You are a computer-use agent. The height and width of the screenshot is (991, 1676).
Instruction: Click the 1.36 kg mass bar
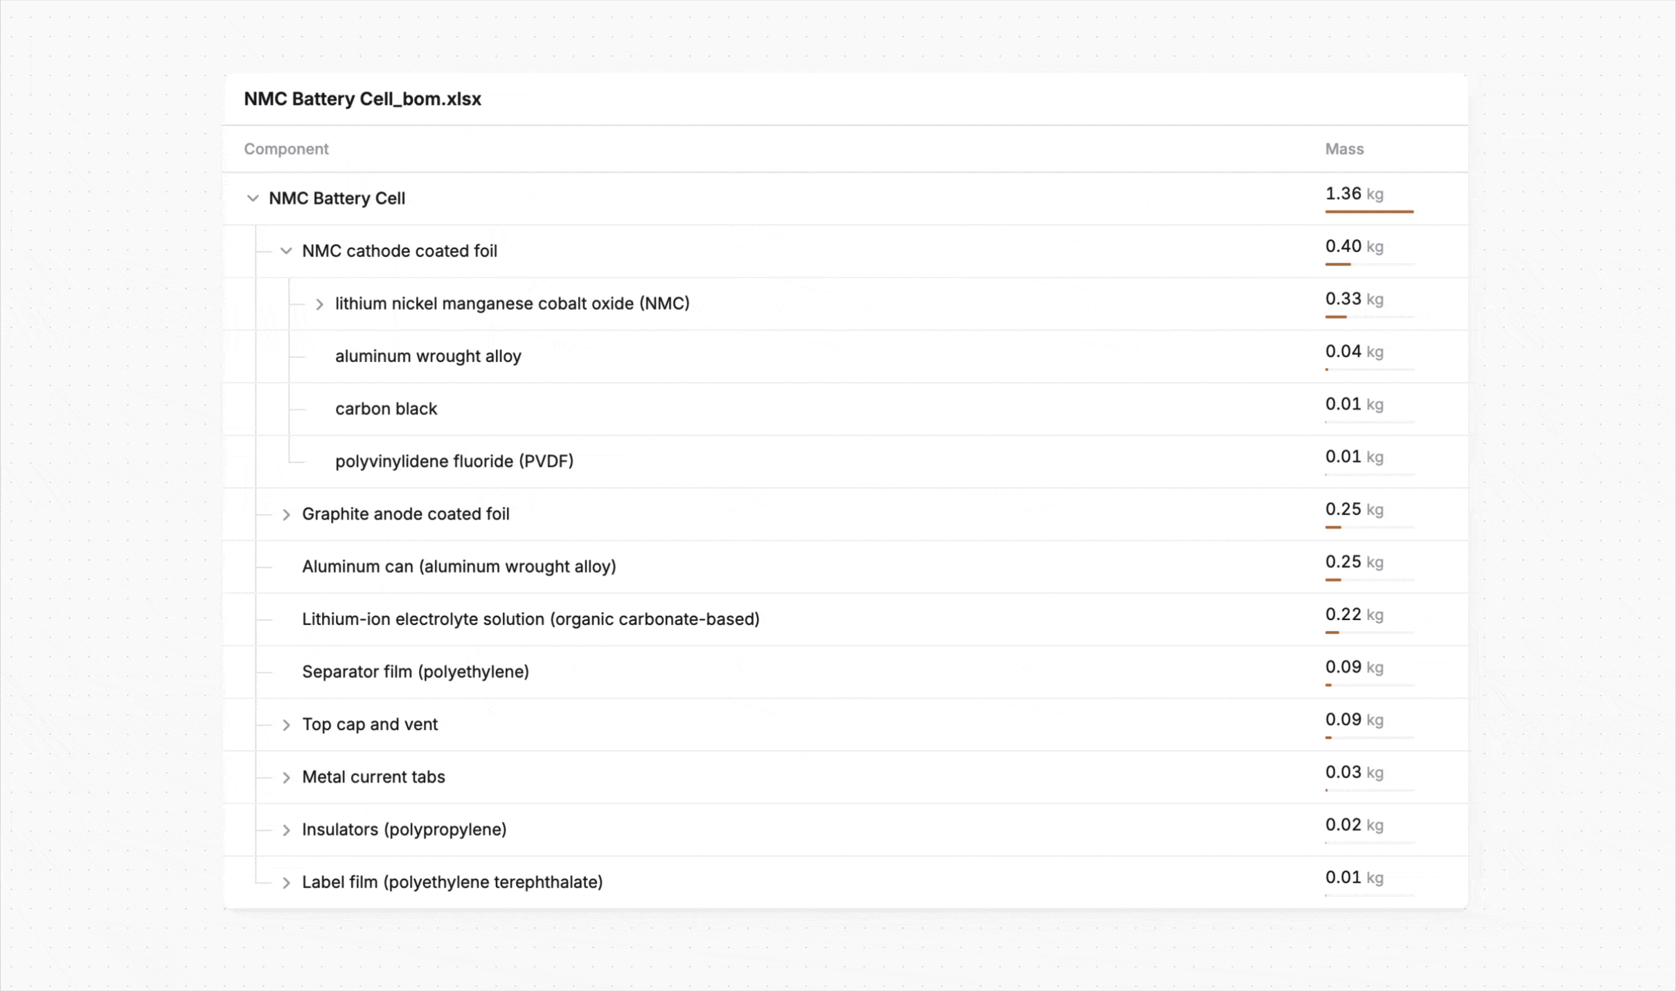[x=1369, y=211]
